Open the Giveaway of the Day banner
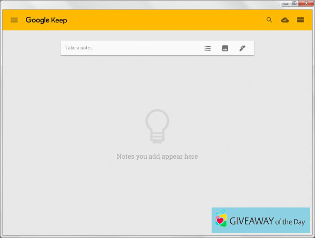The height and width of the screenshot is (238, 315). (x=261, y=220)
